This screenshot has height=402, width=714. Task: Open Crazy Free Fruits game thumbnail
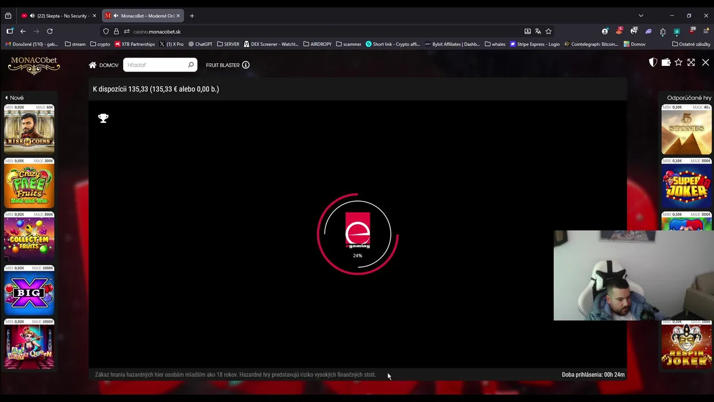click(29, 183)
